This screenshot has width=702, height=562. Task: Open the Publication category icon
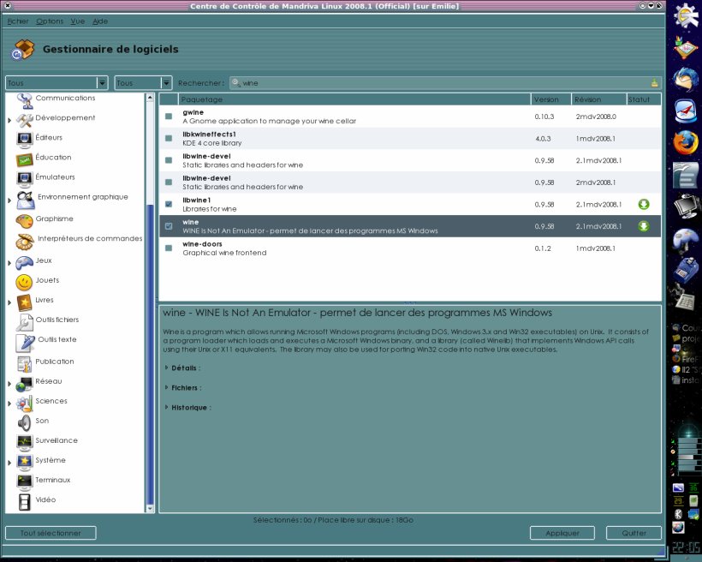[25, 363]
